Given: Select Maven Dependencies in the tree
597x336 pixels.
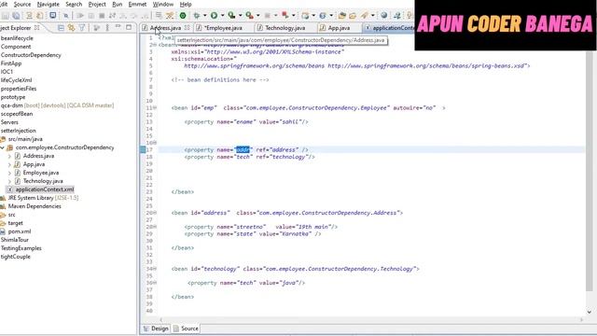Looking at the screenshot, I should 35,206.
